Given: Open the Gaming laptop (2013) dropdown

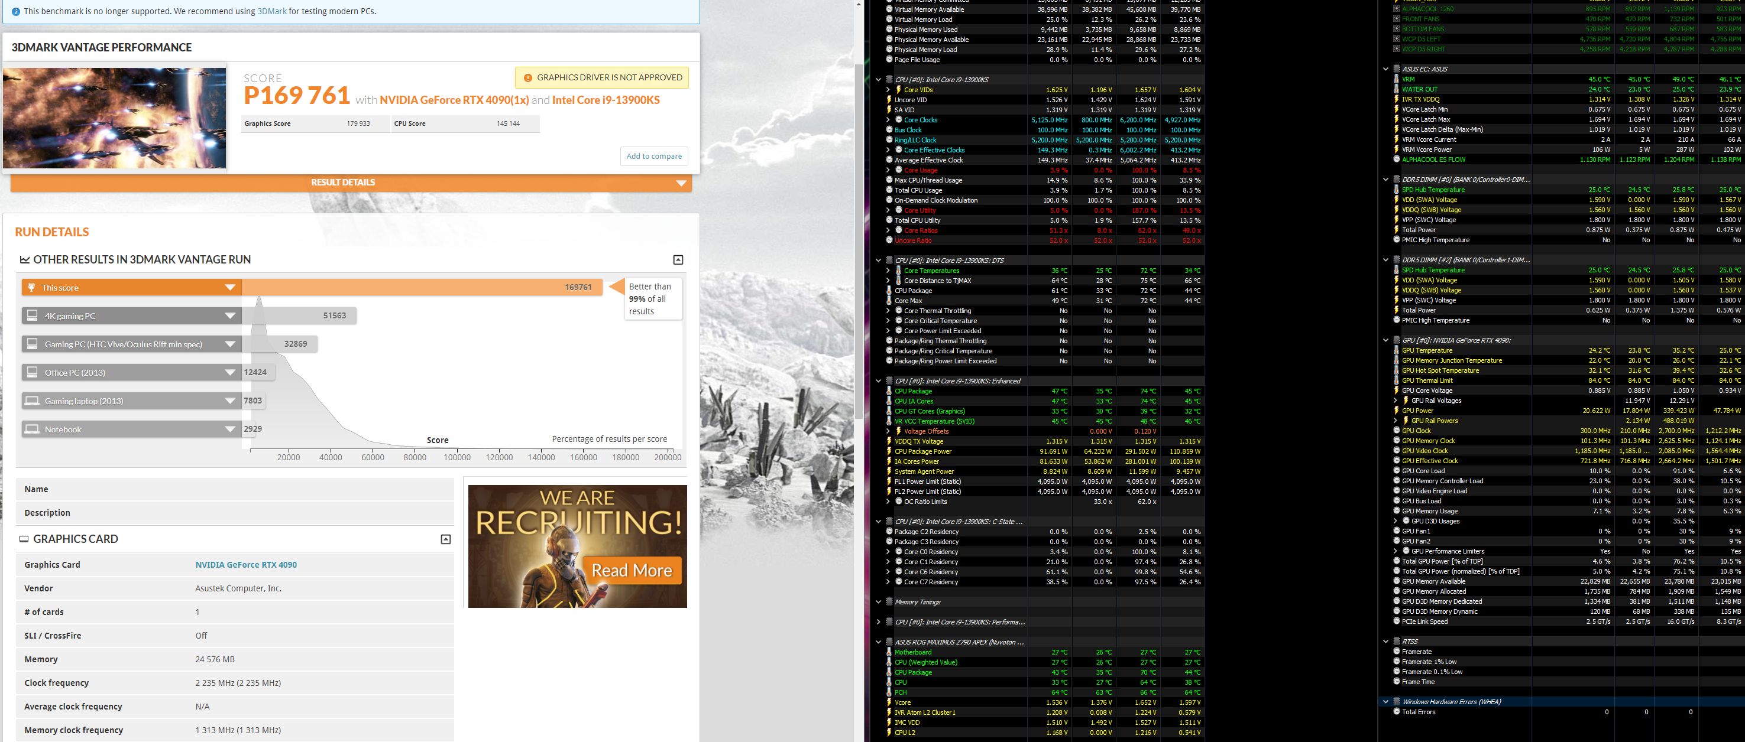Looking at the screenshot, I should 230,402.
